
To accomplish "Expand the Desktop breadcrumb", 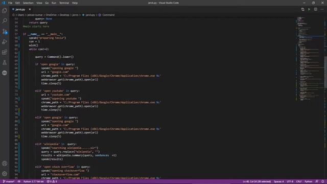I will tap(64, 15).
